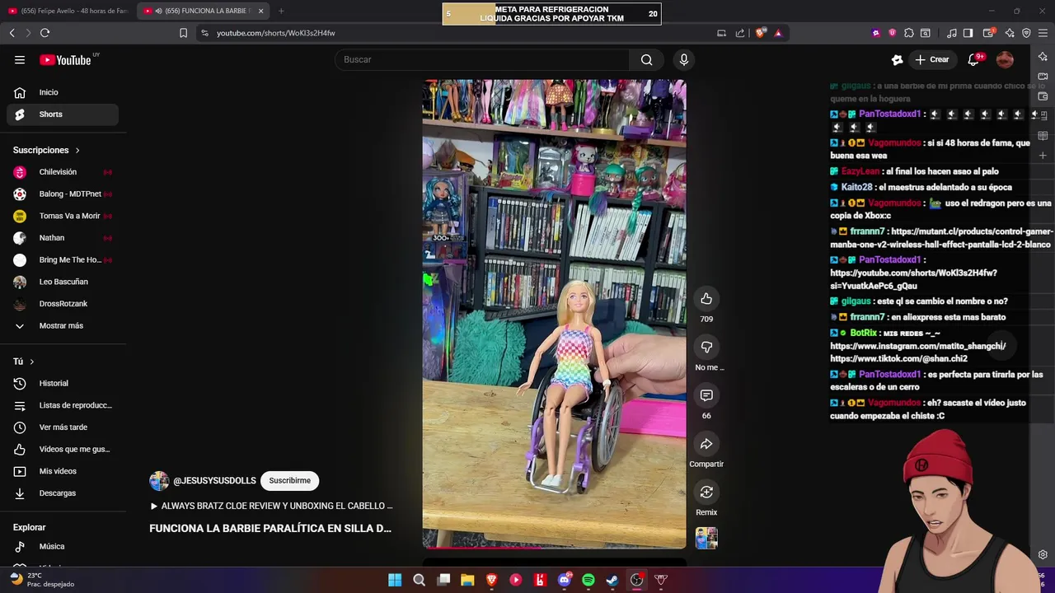Viewport: 1055px width, 593px height.
Task: Reload the page in the browser
Action: 45,33
